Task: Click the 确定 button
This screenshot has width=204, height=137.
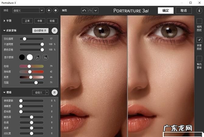Action: pyautogui.click(x=165, y=10)
